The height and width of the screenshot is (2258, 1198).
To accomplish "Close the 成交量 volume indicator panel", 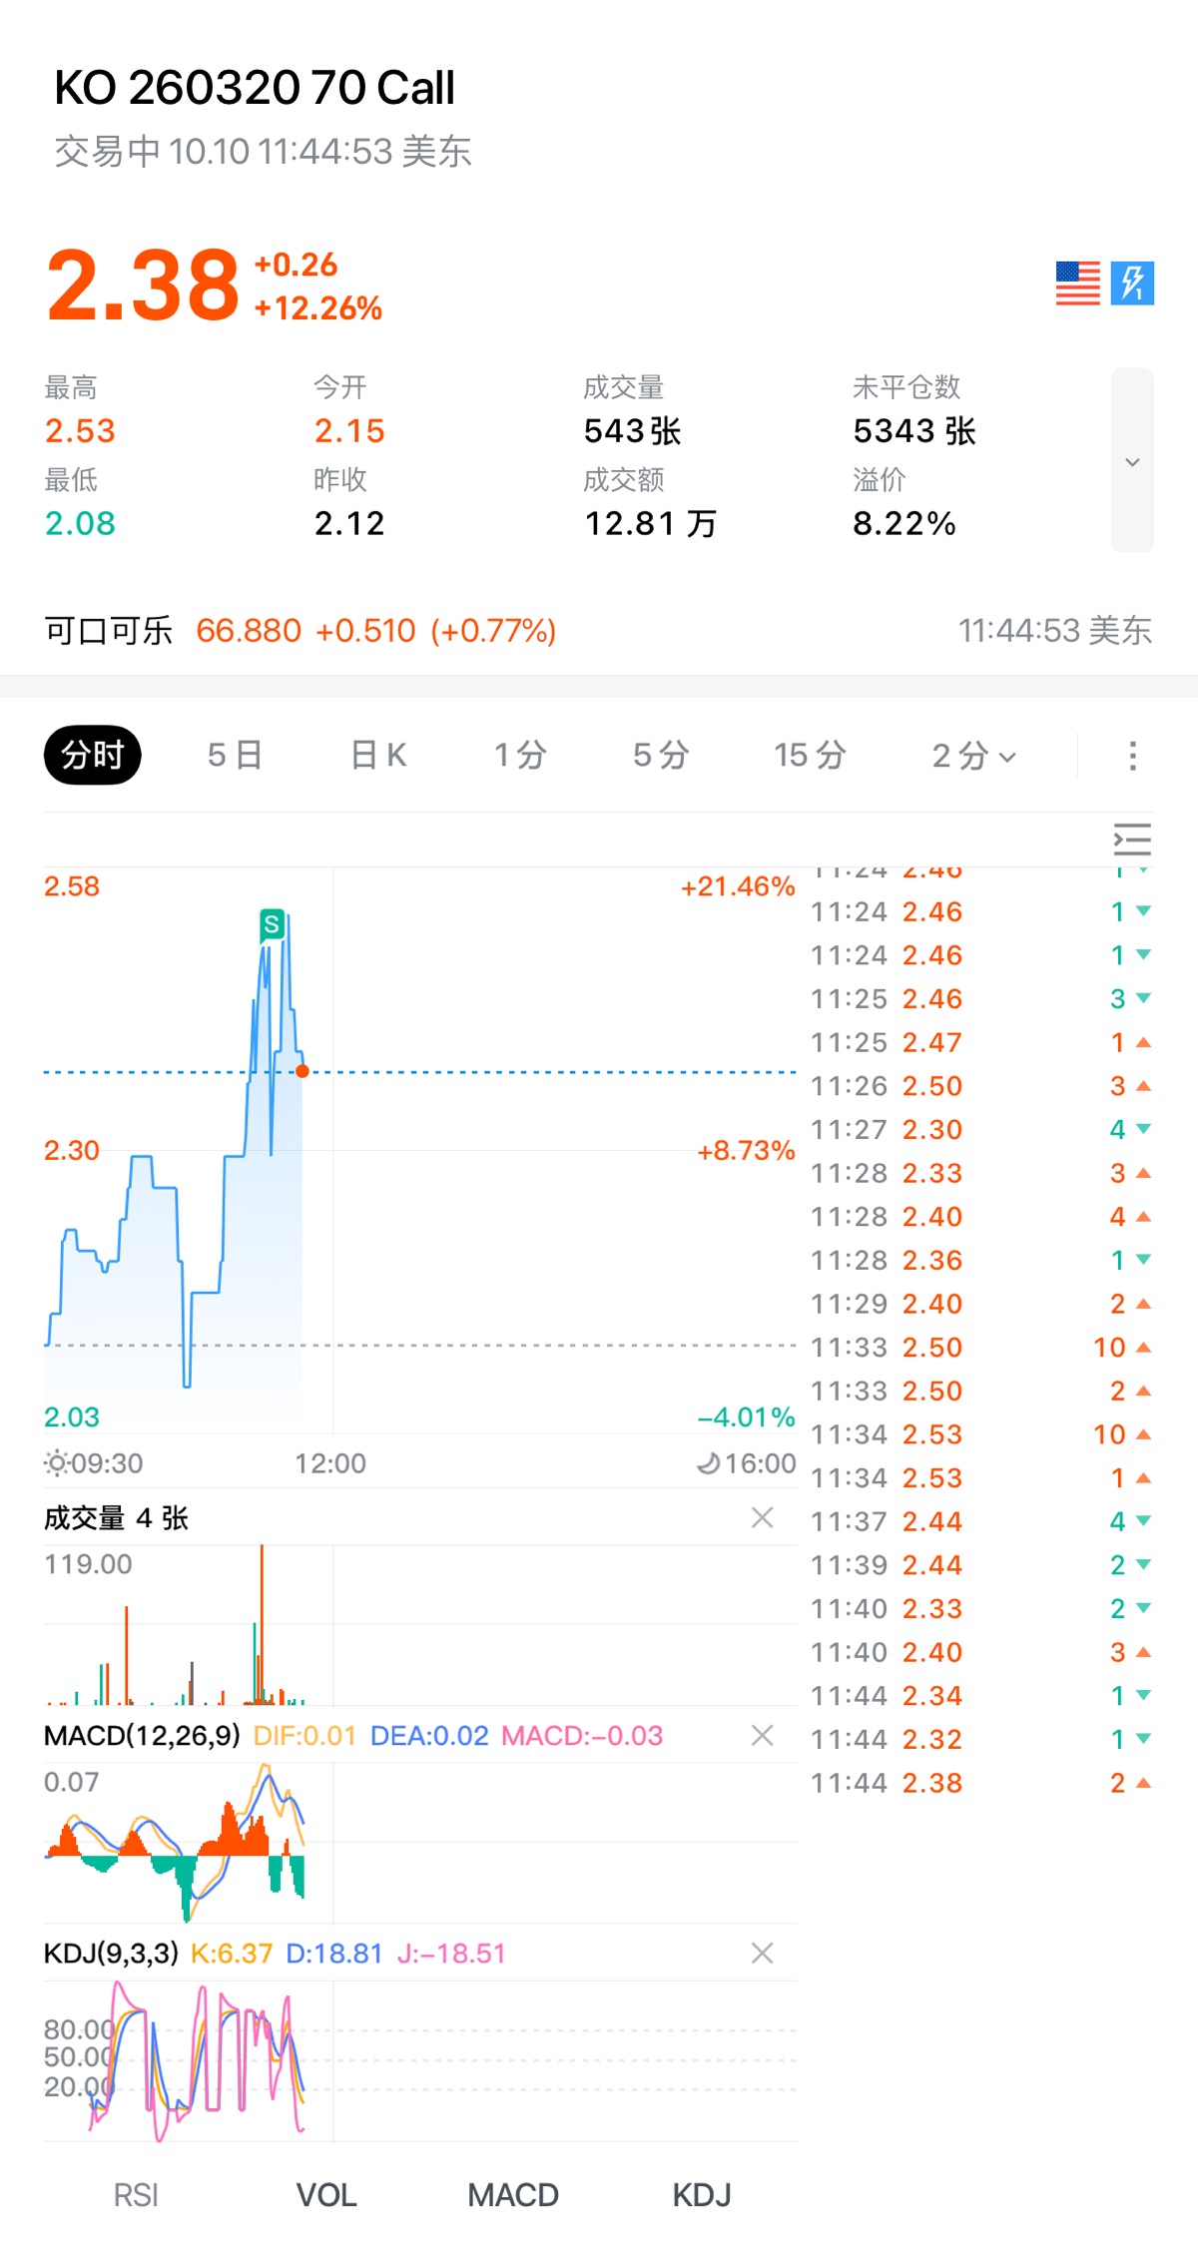I will click(x=762, y=1518).
